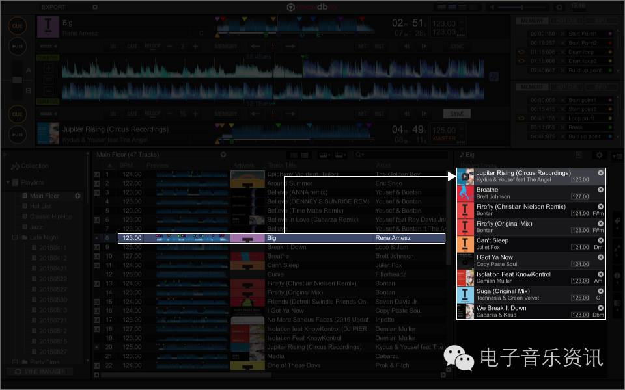The height and width of the screenshot is (390, 625).
Task: Open the EXPORT mode dropdown
Action: 94,8
